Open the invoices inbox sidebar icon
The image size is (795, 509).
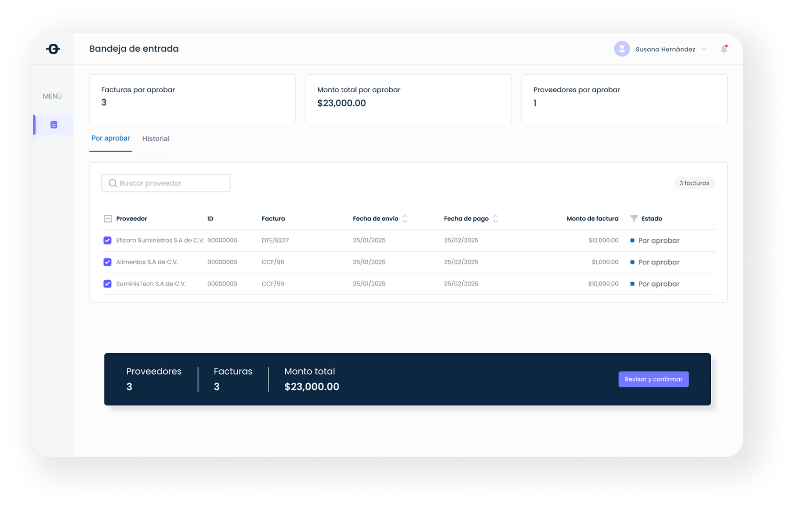pos(54,125)
